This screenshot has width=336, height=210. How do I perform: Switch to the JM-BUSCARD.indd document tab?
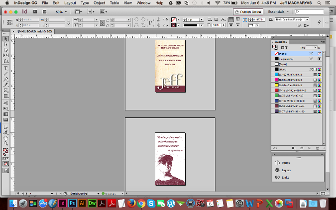coord(34,31)
